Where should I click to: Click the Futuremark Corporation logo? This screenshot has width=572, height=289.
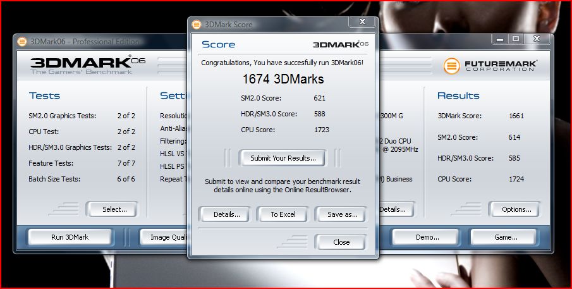click(x=490, y=66)
